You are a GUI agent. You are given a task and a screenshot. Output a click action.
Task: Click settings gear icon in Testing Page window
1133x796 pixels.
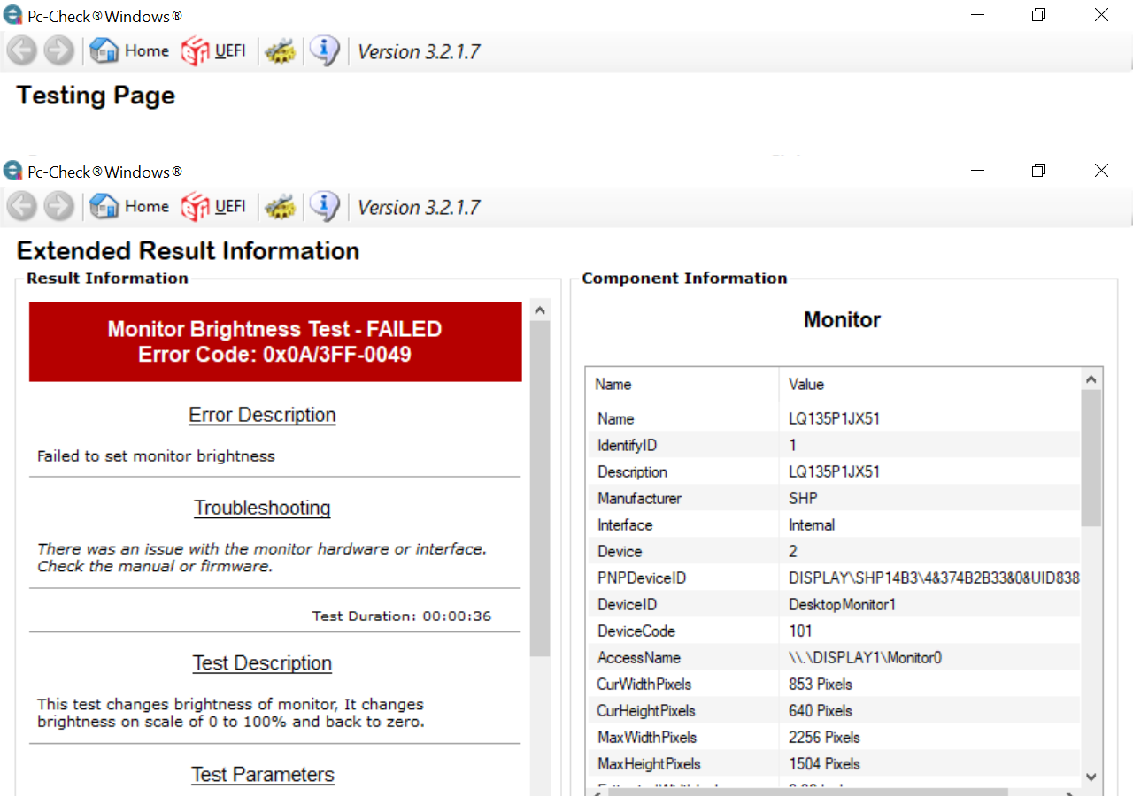[x=281, y=51]
